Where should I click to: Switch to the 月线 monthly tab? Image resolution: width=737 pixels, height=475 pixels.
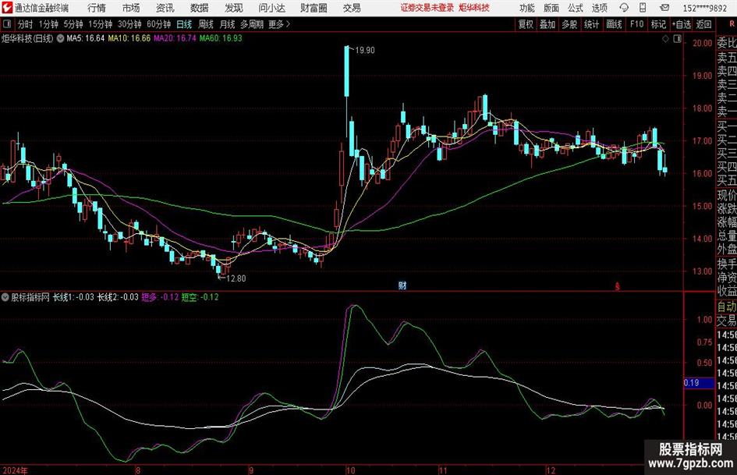point(228,24)
